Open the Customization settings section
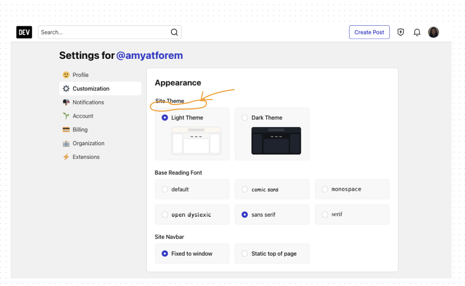Screen dimensions: 465x286 [100, 89]
